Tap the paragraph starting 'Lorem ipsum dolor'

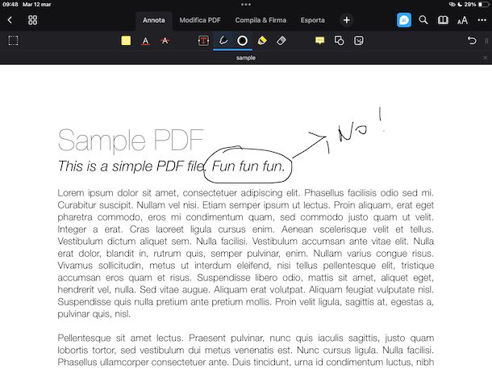point(246,253)
